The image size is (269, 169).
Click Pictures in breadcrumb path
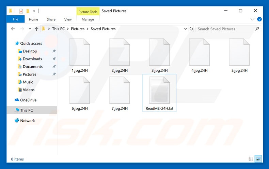pos(78,29)
